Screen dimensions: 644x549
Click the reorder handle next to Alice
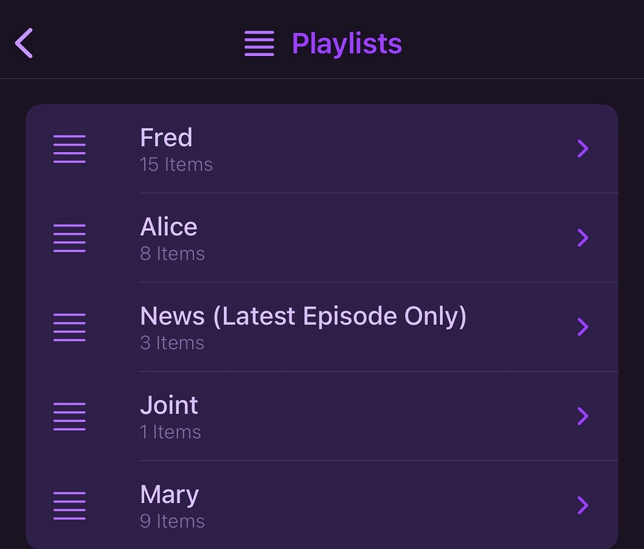[69, 238]
